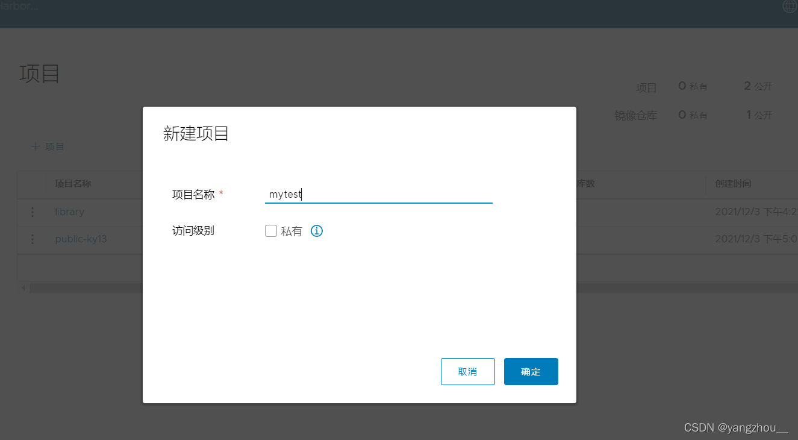Click the 2 公开 project count
The width and height of the screenshot is (798, 440).
pos(758,86)
